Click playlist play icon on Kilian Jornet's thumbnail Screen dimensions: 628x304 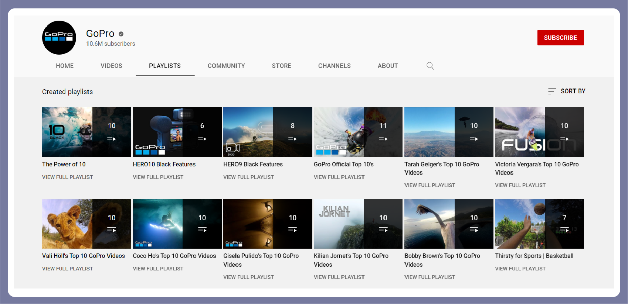(x=383, y=230)
